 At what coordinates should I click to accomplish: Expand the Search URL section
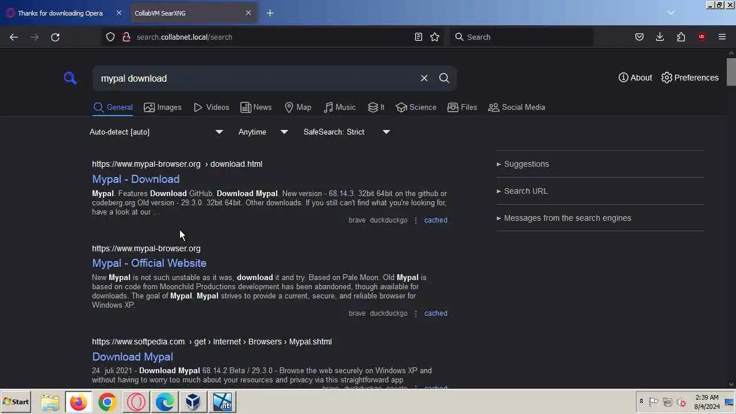pyautogui.click(x=522, y=191)
